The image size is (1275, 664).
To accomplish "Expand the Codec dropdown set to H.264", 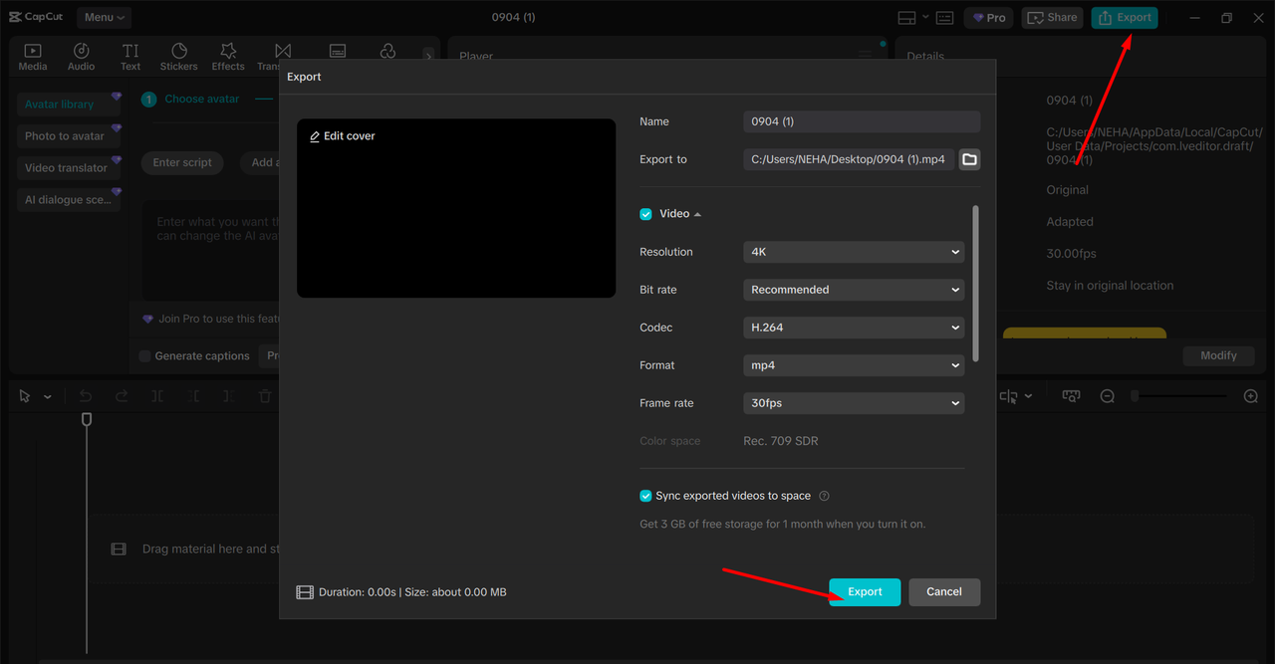I will [x=854, y=328].
